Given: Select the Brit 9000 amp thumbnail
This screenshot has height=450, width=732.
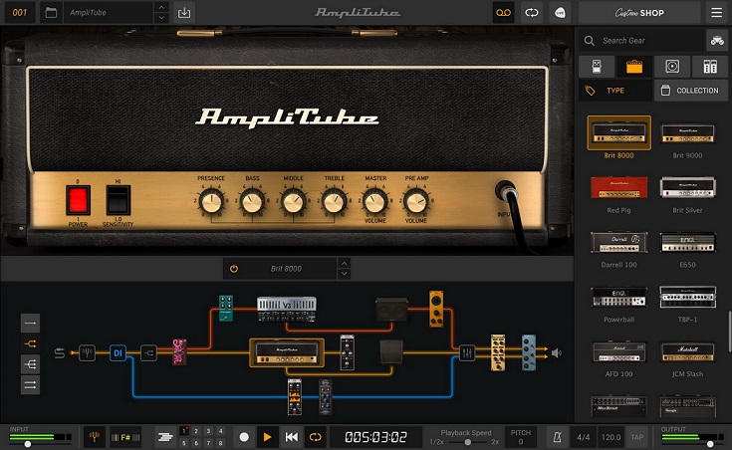Looking at the screenshot, I should tap(687, 132).
